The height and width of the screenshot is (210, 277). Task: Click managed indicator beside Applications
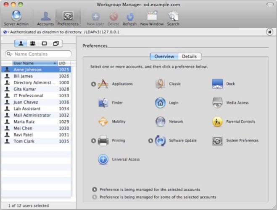[93, 84]
